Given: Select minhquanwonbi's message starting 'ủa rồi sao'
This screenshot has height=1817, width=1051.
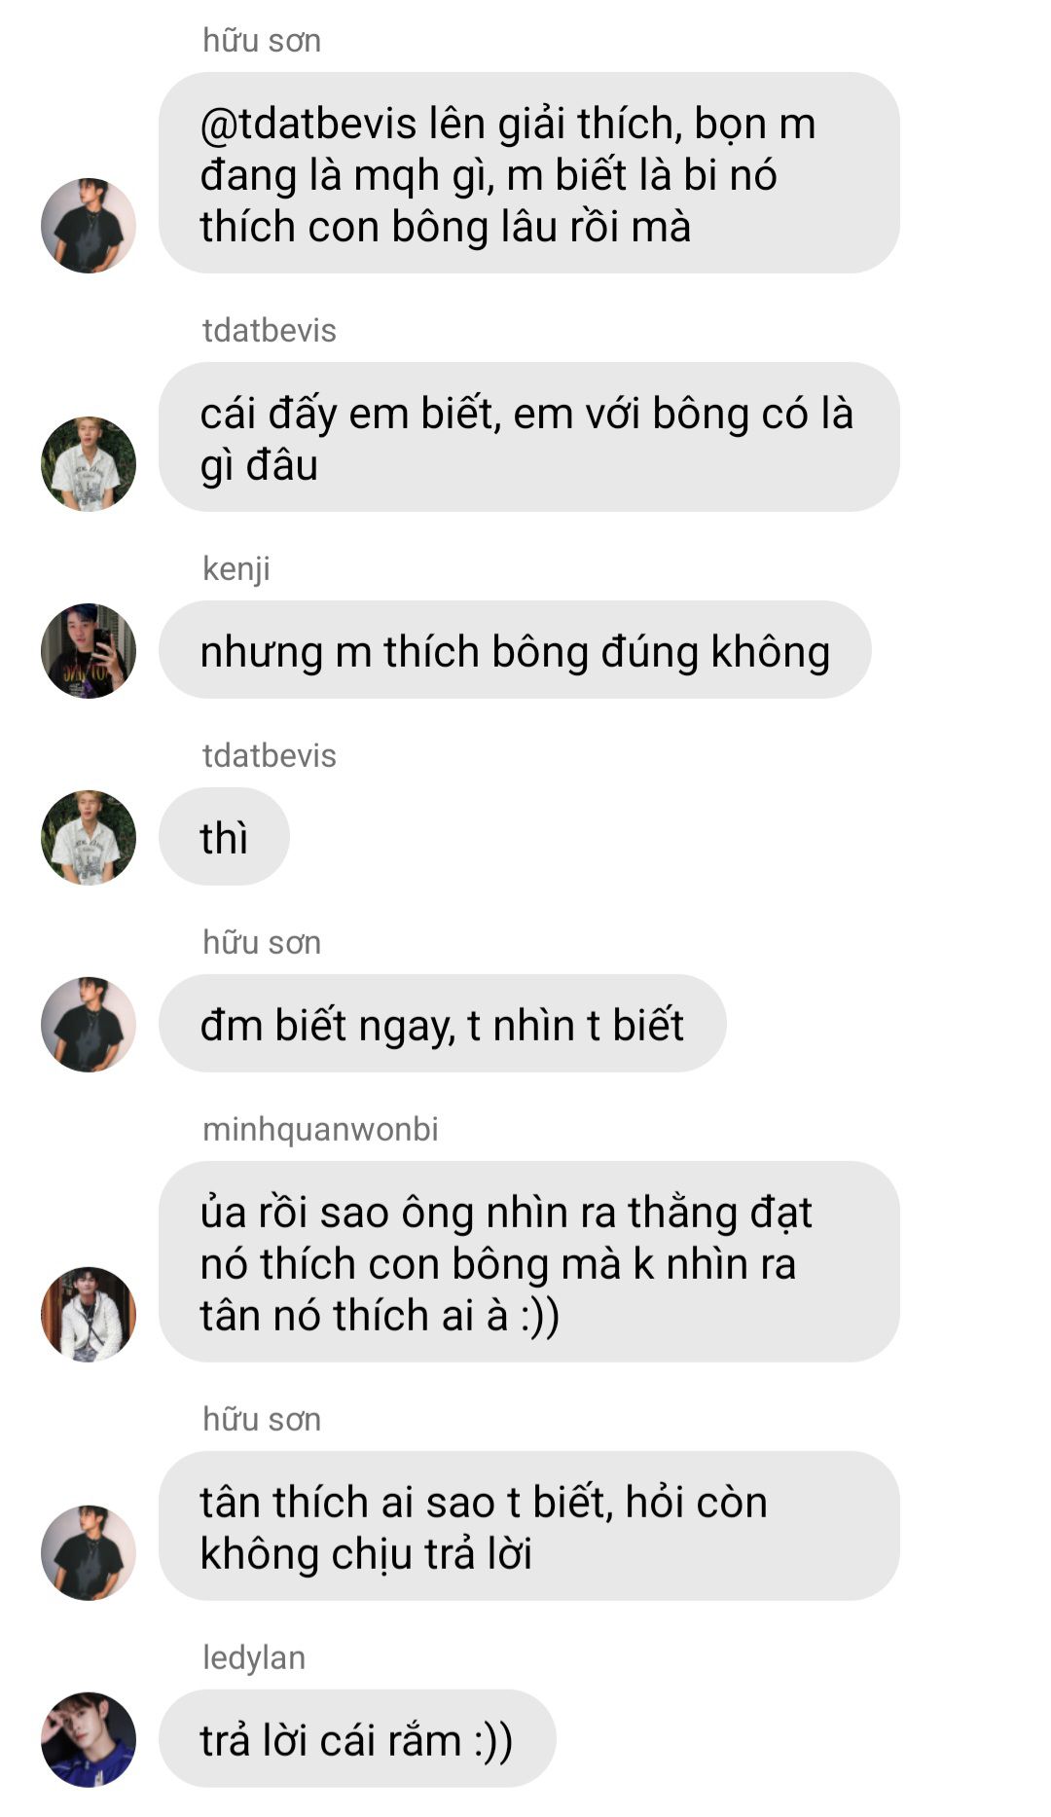Looking at the screenshot, I should 529,1261.
